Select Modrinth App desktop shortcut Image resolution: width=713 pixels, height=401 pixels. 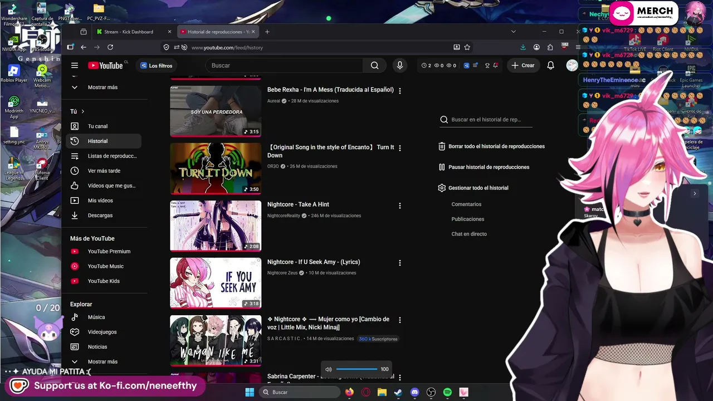pos(14,107)
